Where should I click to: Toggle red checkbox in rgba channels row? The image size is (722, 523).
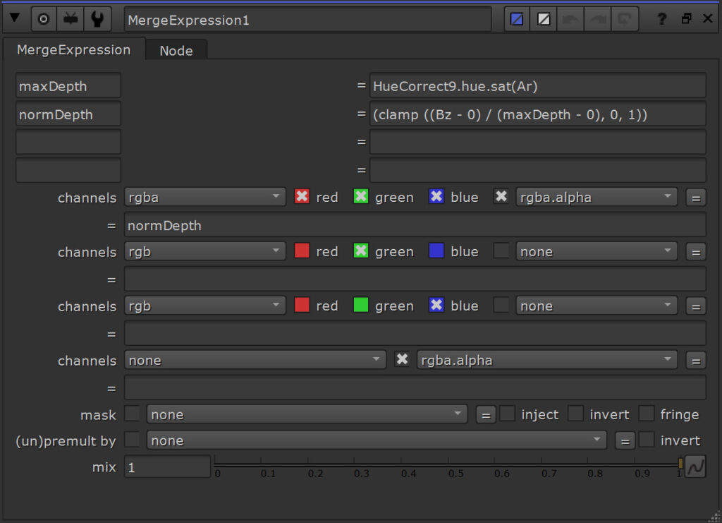[x=302, y=196]
